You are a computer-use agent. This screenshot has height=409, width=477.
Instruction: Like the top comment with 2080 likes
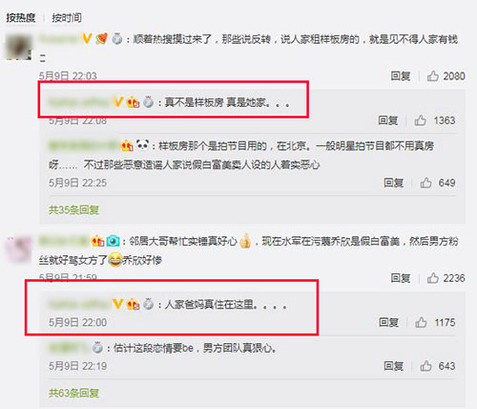click(x=433, y=76)
